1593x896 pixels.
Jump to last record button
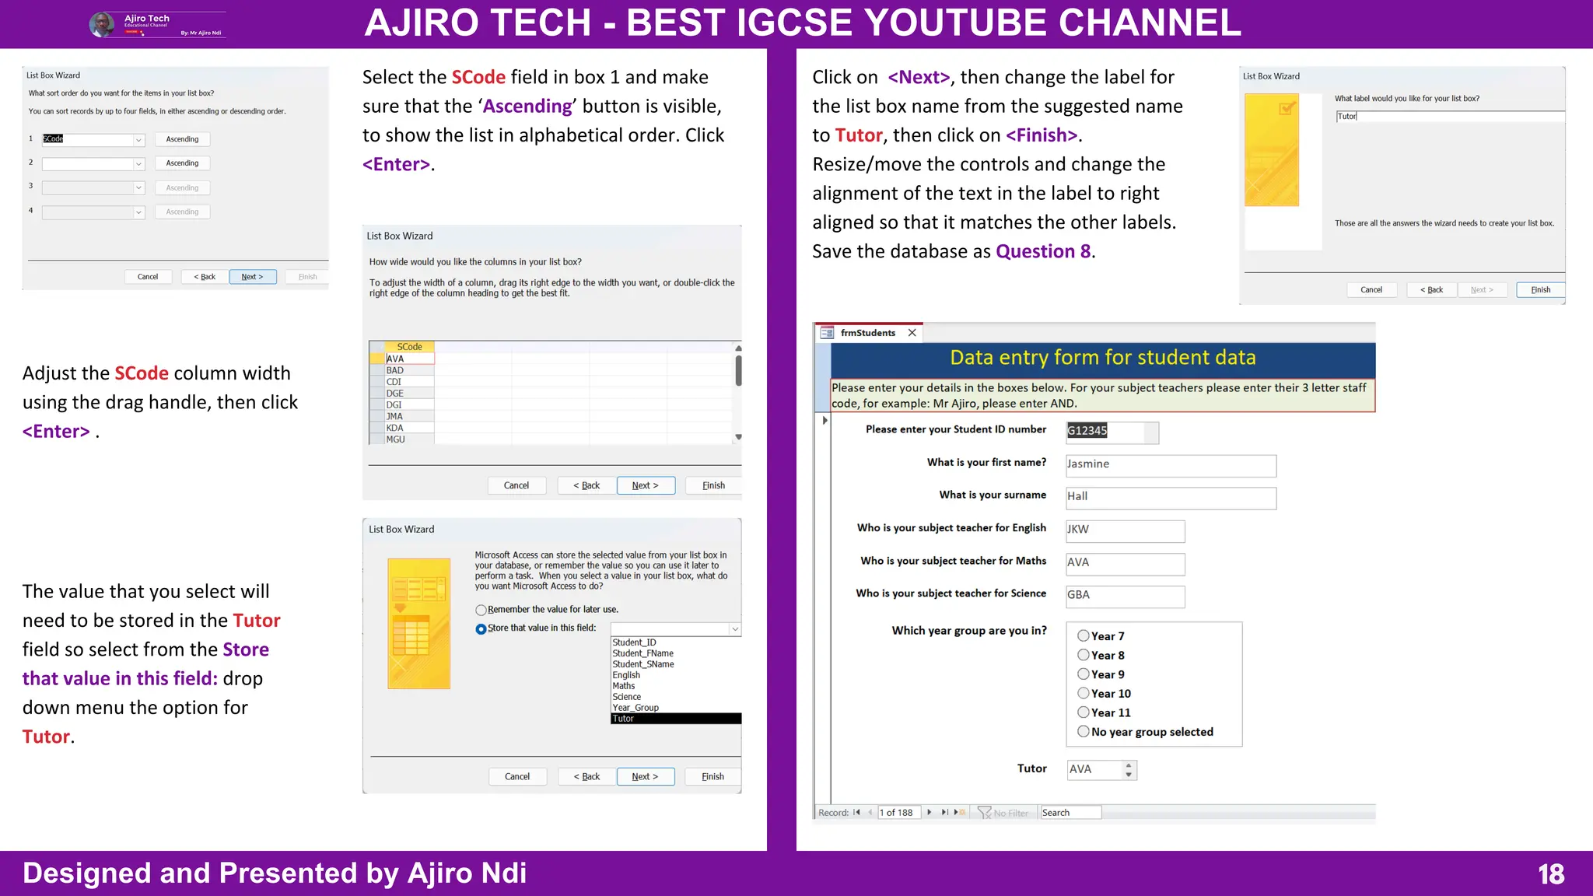(944, 812)
